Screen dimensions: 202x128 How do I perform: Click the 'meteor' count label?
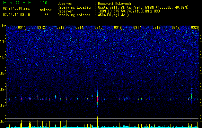pyautogui.click(x=46, y=10)
